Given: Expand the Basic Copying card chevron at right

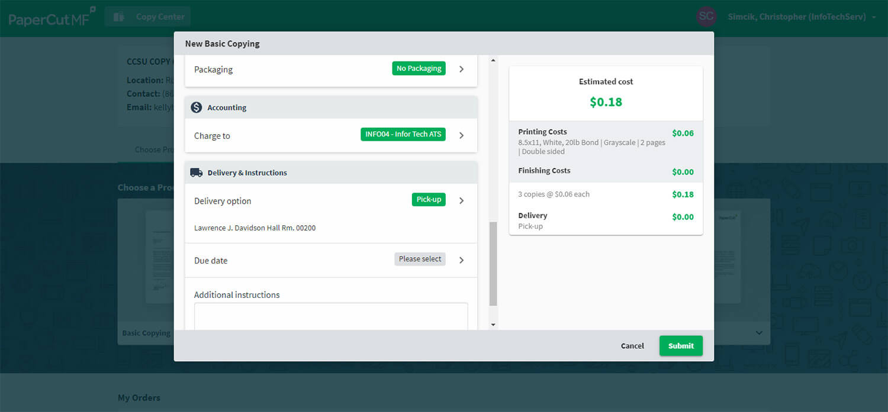Looking at the screenshot, I should coord(759,333).
